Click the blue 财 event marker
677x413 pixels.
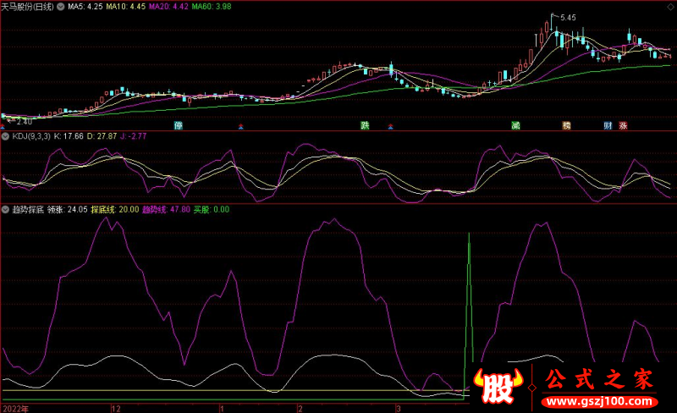tap(608, 125)
